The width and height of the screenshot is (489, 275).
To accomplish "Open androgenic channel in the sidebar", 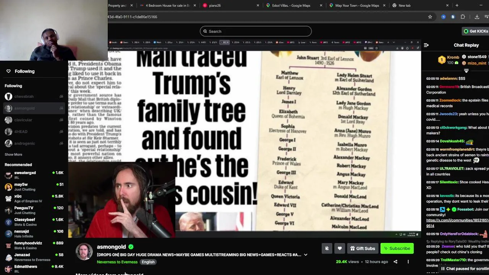I will (x=24, y=144).
